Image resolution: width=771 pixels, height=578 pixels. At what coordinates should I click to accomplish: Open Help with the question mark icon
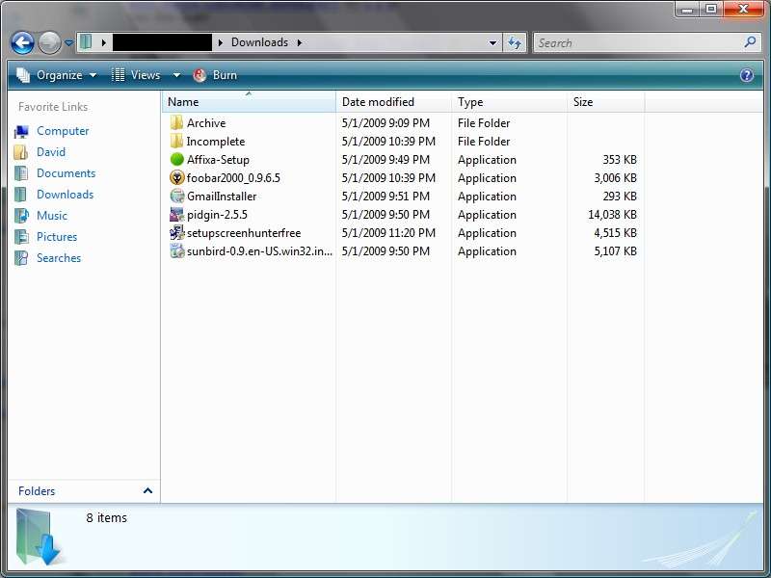[746, 75]
